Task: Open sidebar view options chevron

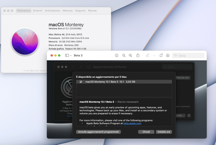Action: (x=71, y=55)
